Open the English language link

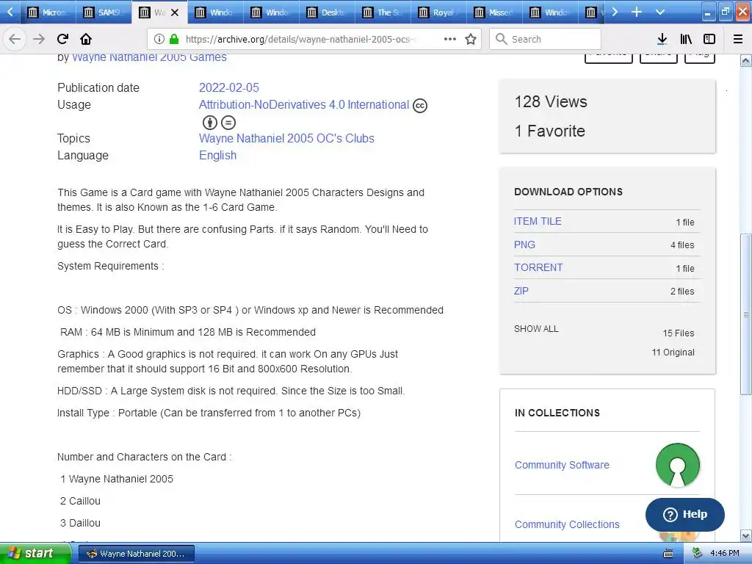coord(217,156)
